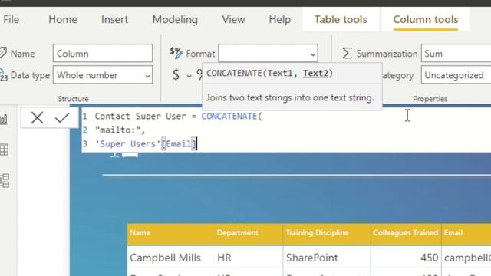Cancel the formula with the X icon

(37, 117)
